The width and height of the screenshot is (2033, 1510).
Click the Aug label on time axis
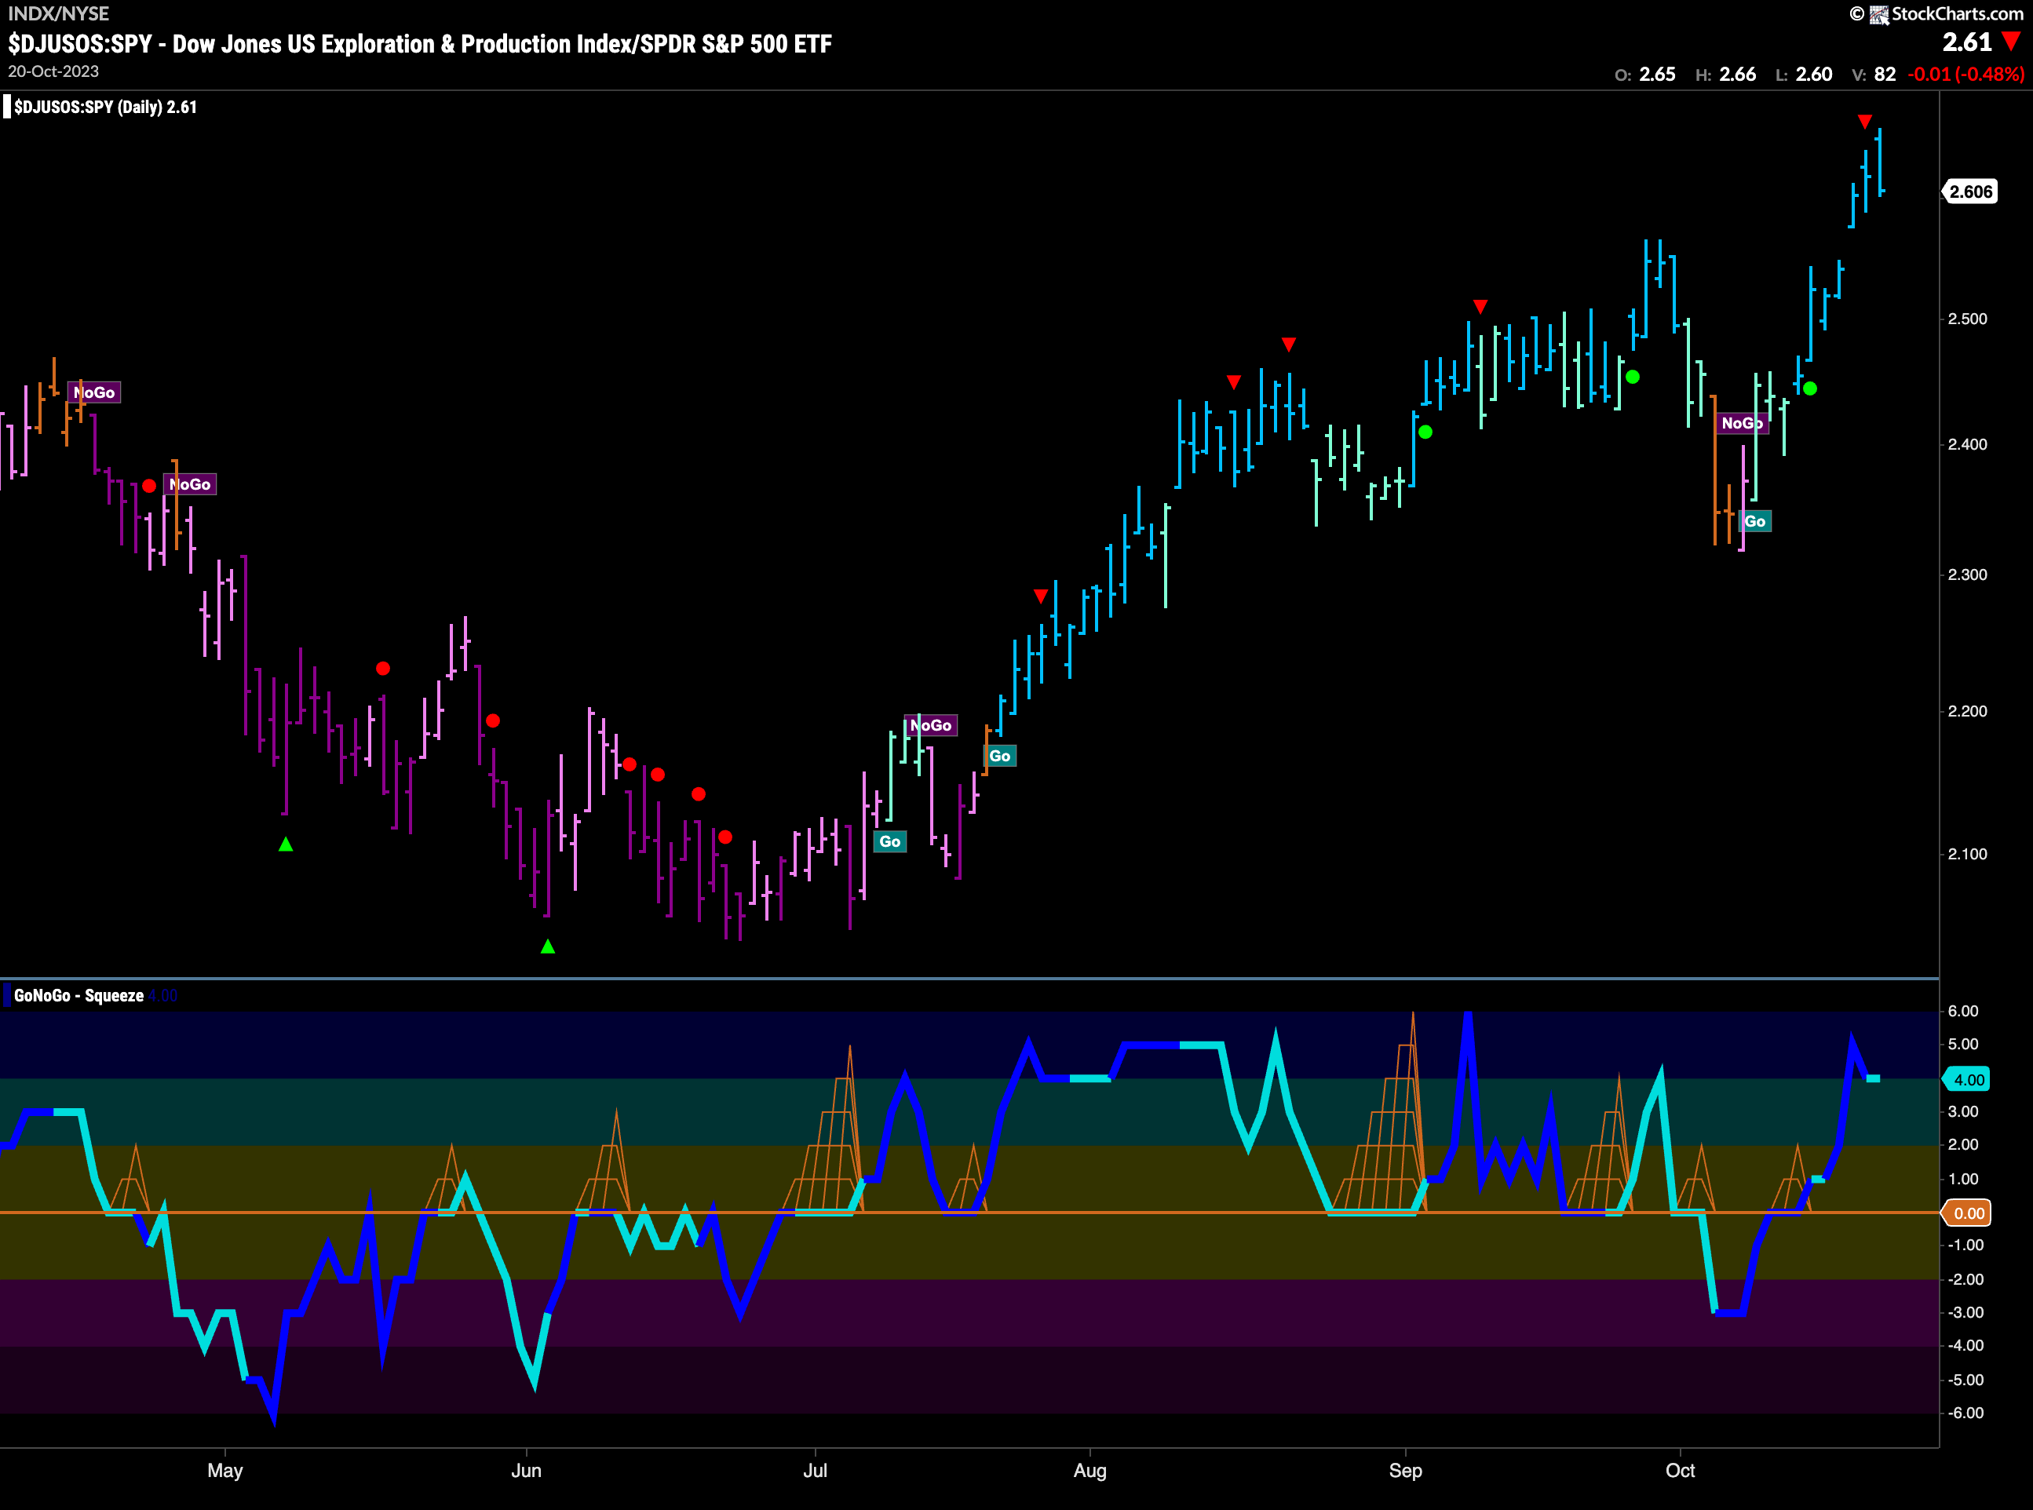click(x=1089, y=1471)
